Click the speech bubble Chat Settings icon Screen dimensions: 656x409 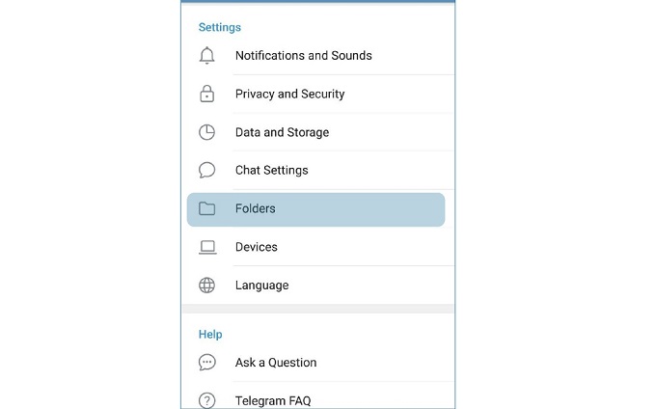[x=206, y=170]
